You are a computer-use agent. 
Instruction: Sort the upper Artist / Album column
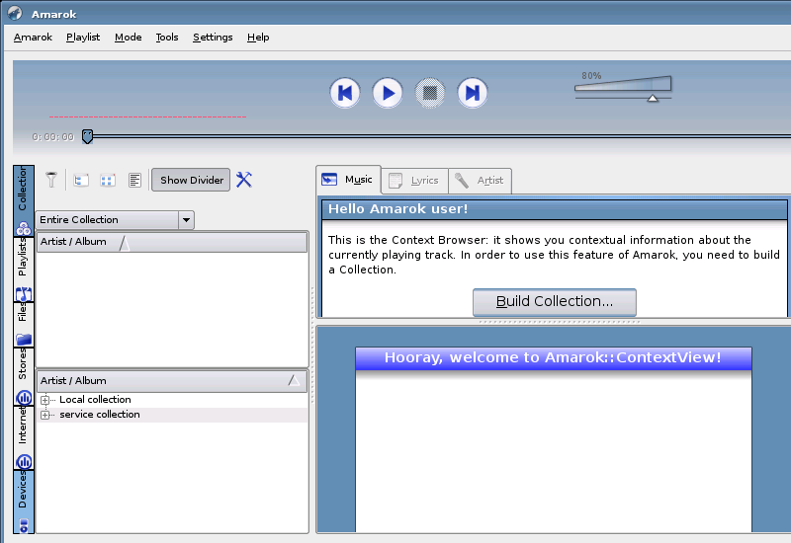tap(172, 242)
